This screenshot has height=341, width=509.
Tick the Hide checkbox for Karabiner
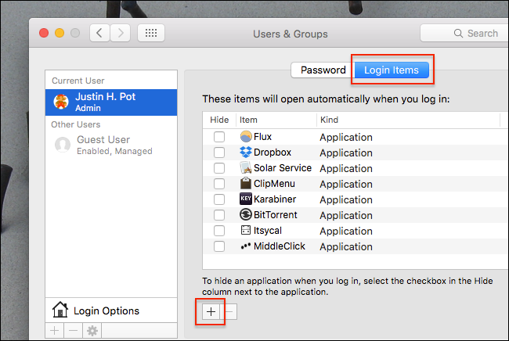click(x=219, y=199)
